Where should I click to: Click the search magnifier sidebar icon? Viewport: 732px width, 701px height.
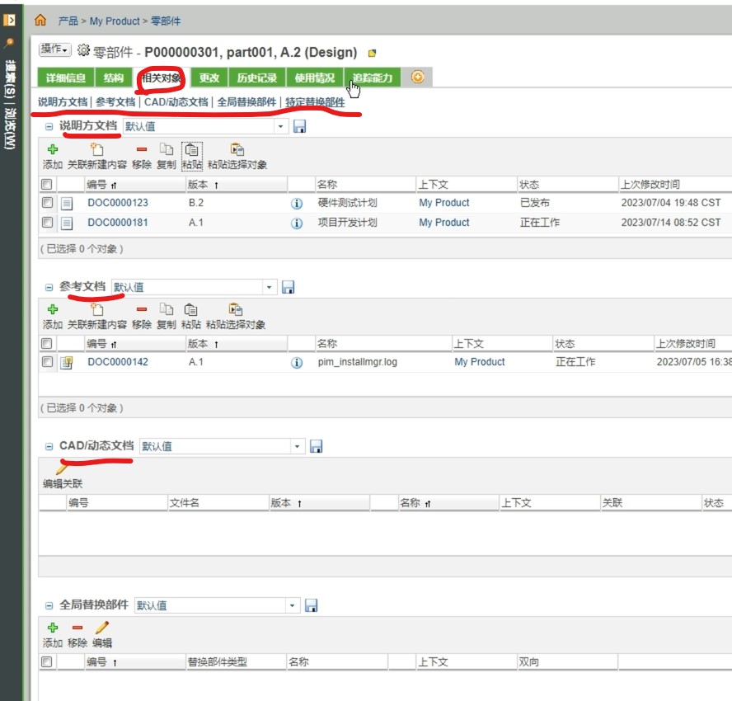(9, 43)
